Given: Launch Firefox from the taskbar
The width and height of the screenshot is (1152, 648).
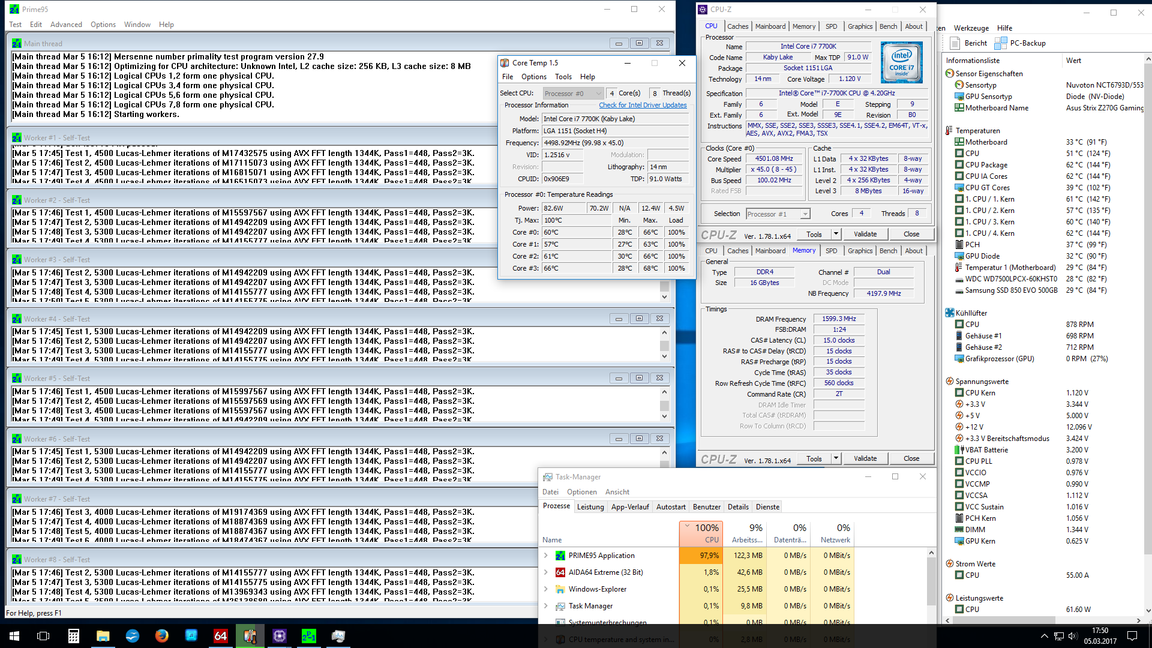Looking at the screenshot, I should (x=162, y=636).
